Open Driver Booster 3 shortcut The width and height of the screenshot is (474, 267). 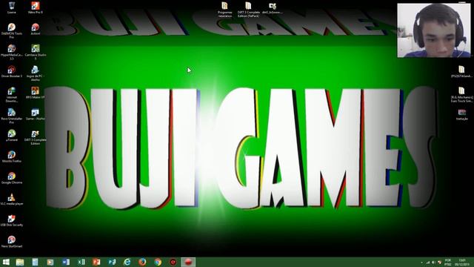pos(12,71)
